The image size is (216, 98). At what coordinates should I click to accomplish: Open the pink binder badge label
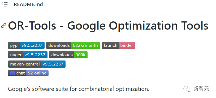tap(127, 45)
